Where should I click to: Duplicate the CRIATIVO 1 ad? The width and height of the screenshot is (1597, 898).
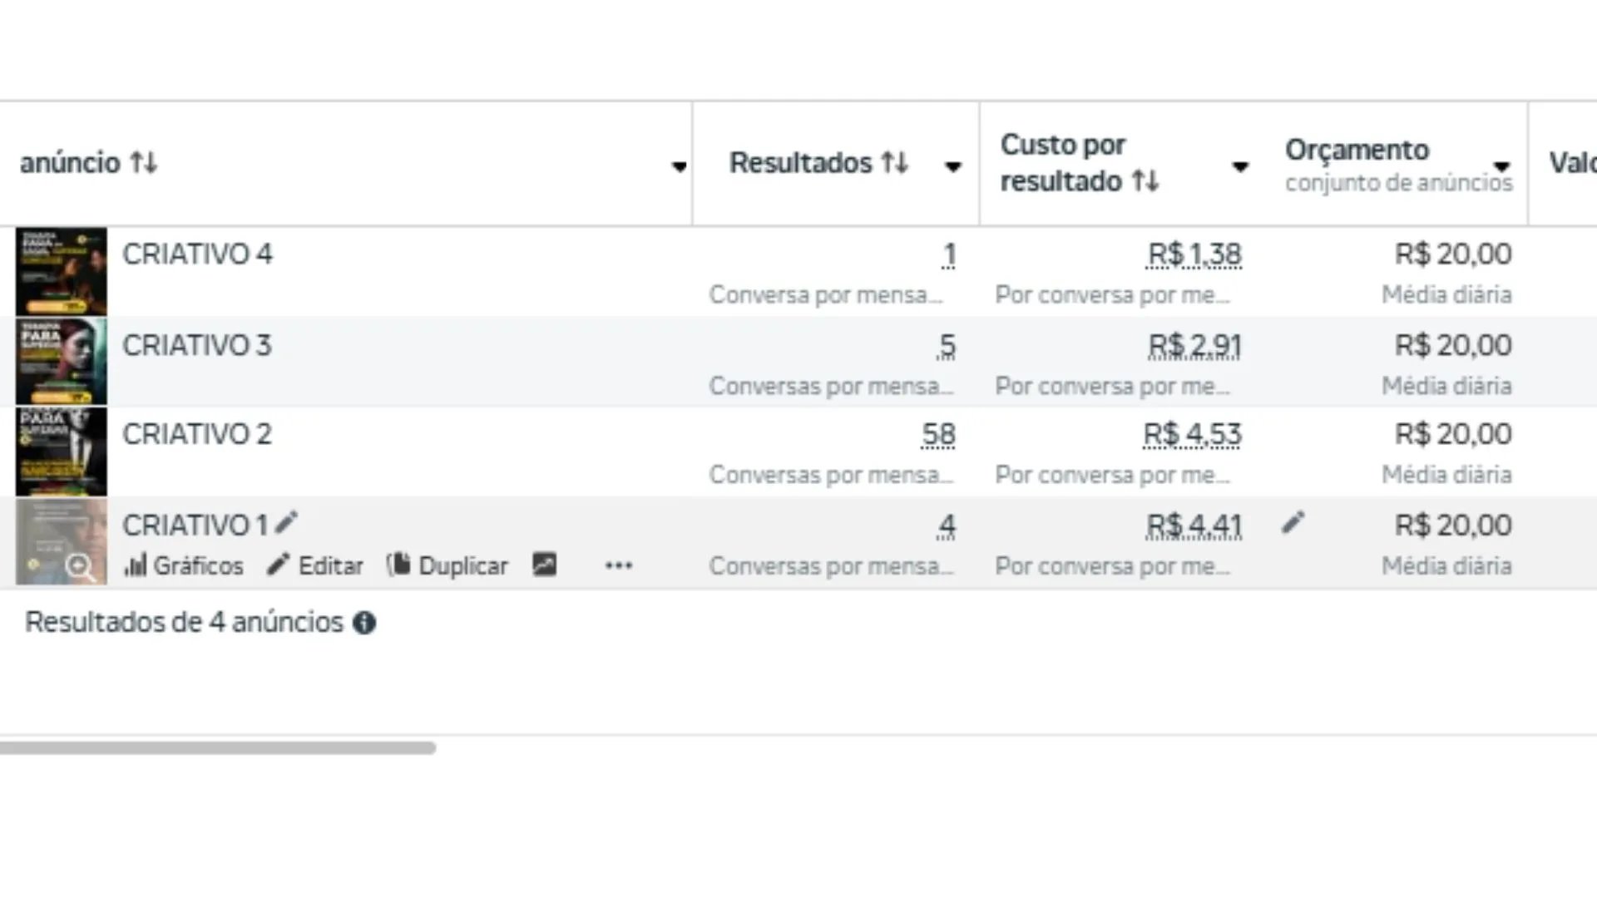[x=447, y=565]
